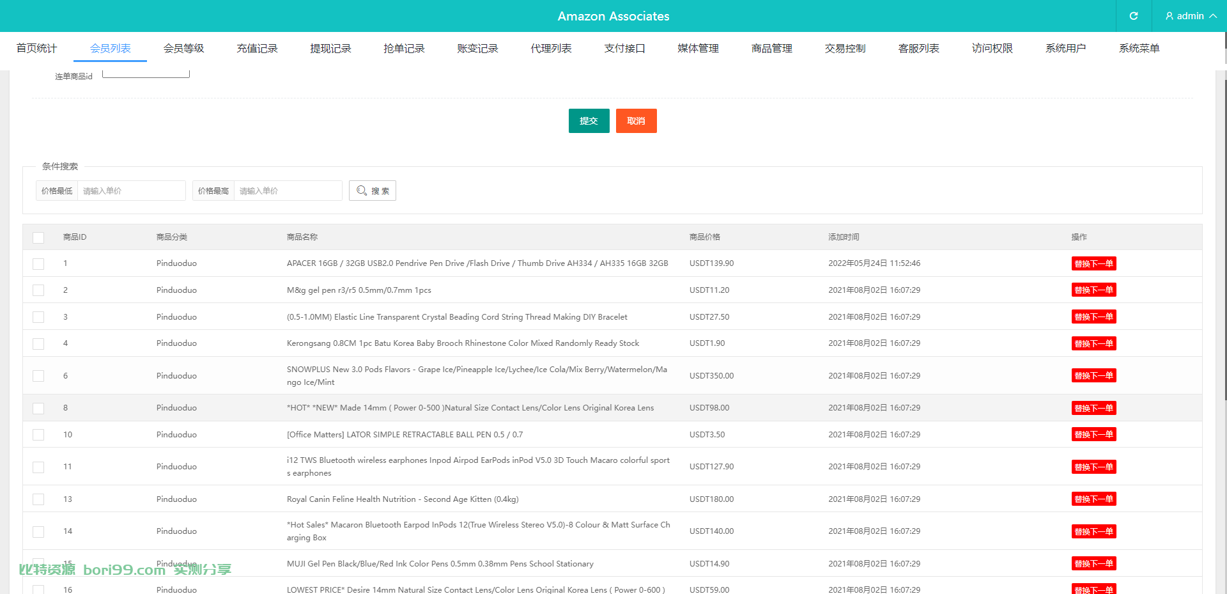Click the refresh icon in the header
The width and height of the screenshot is (1227, 594).
point(1134,16)
